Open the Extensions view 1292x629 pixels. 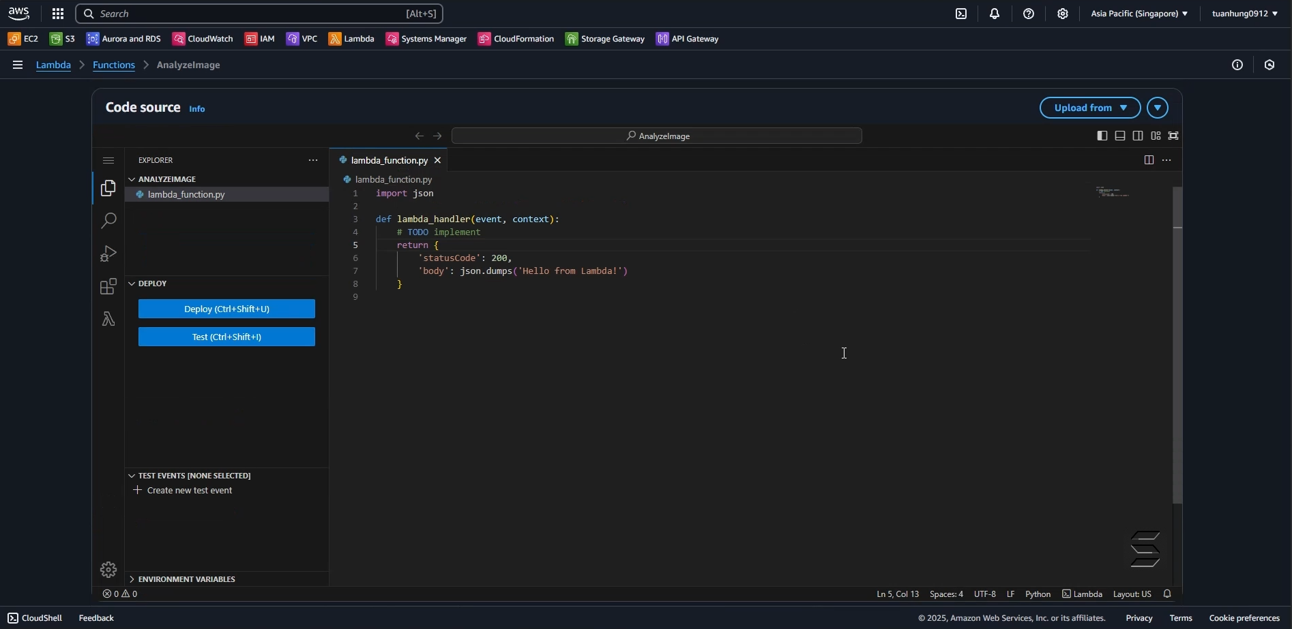(x=108, y=286)
